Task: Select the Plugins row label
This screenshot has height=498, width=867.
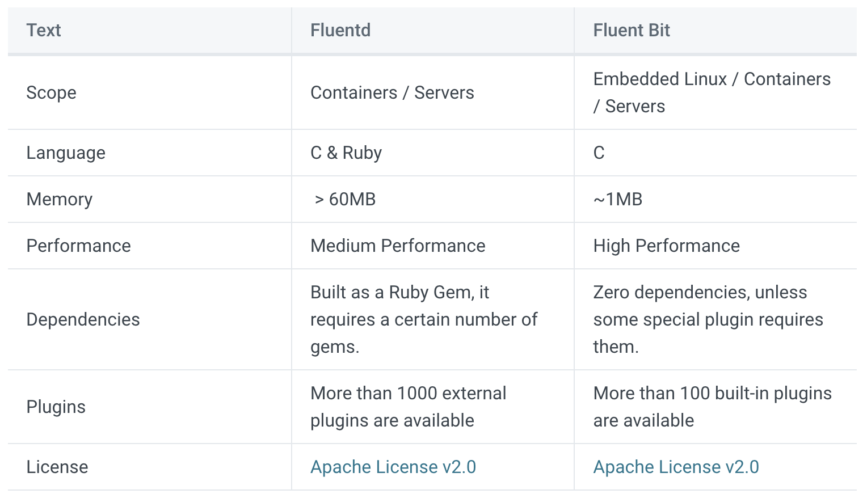Action: coord(56,407)
